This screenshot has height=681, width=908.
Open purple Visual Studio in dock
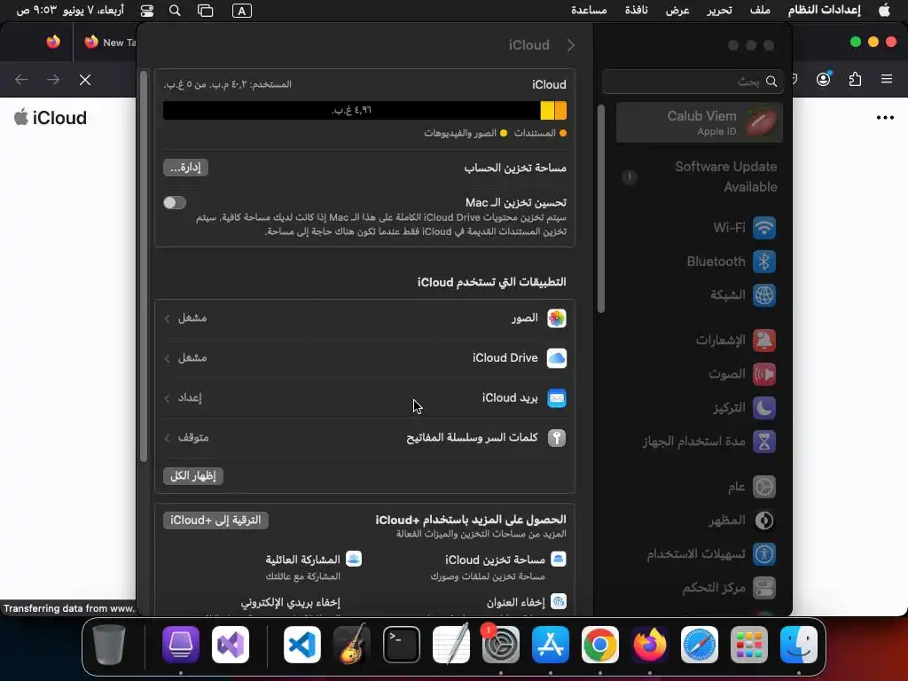231,645
